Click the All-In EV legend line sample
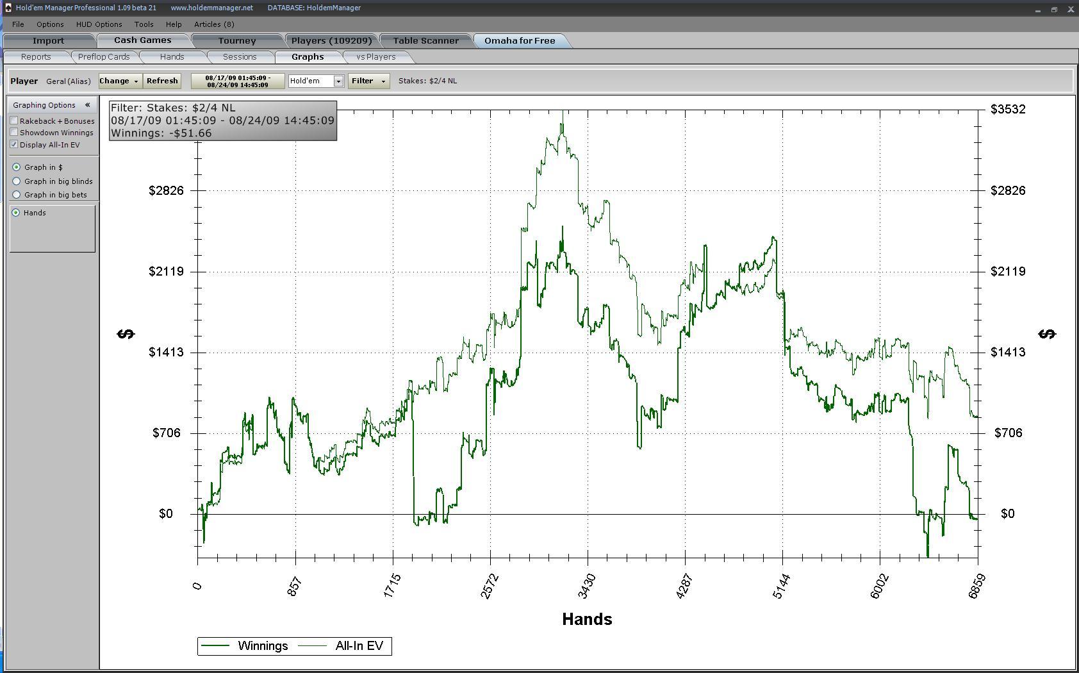This screenshot has height=673, width=1079. click(x=313, y=645)
